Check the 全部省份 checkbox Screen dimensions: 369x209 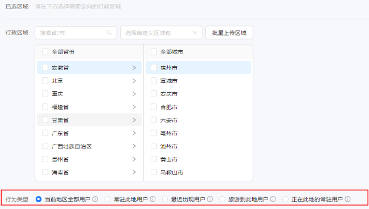(45, 51)
